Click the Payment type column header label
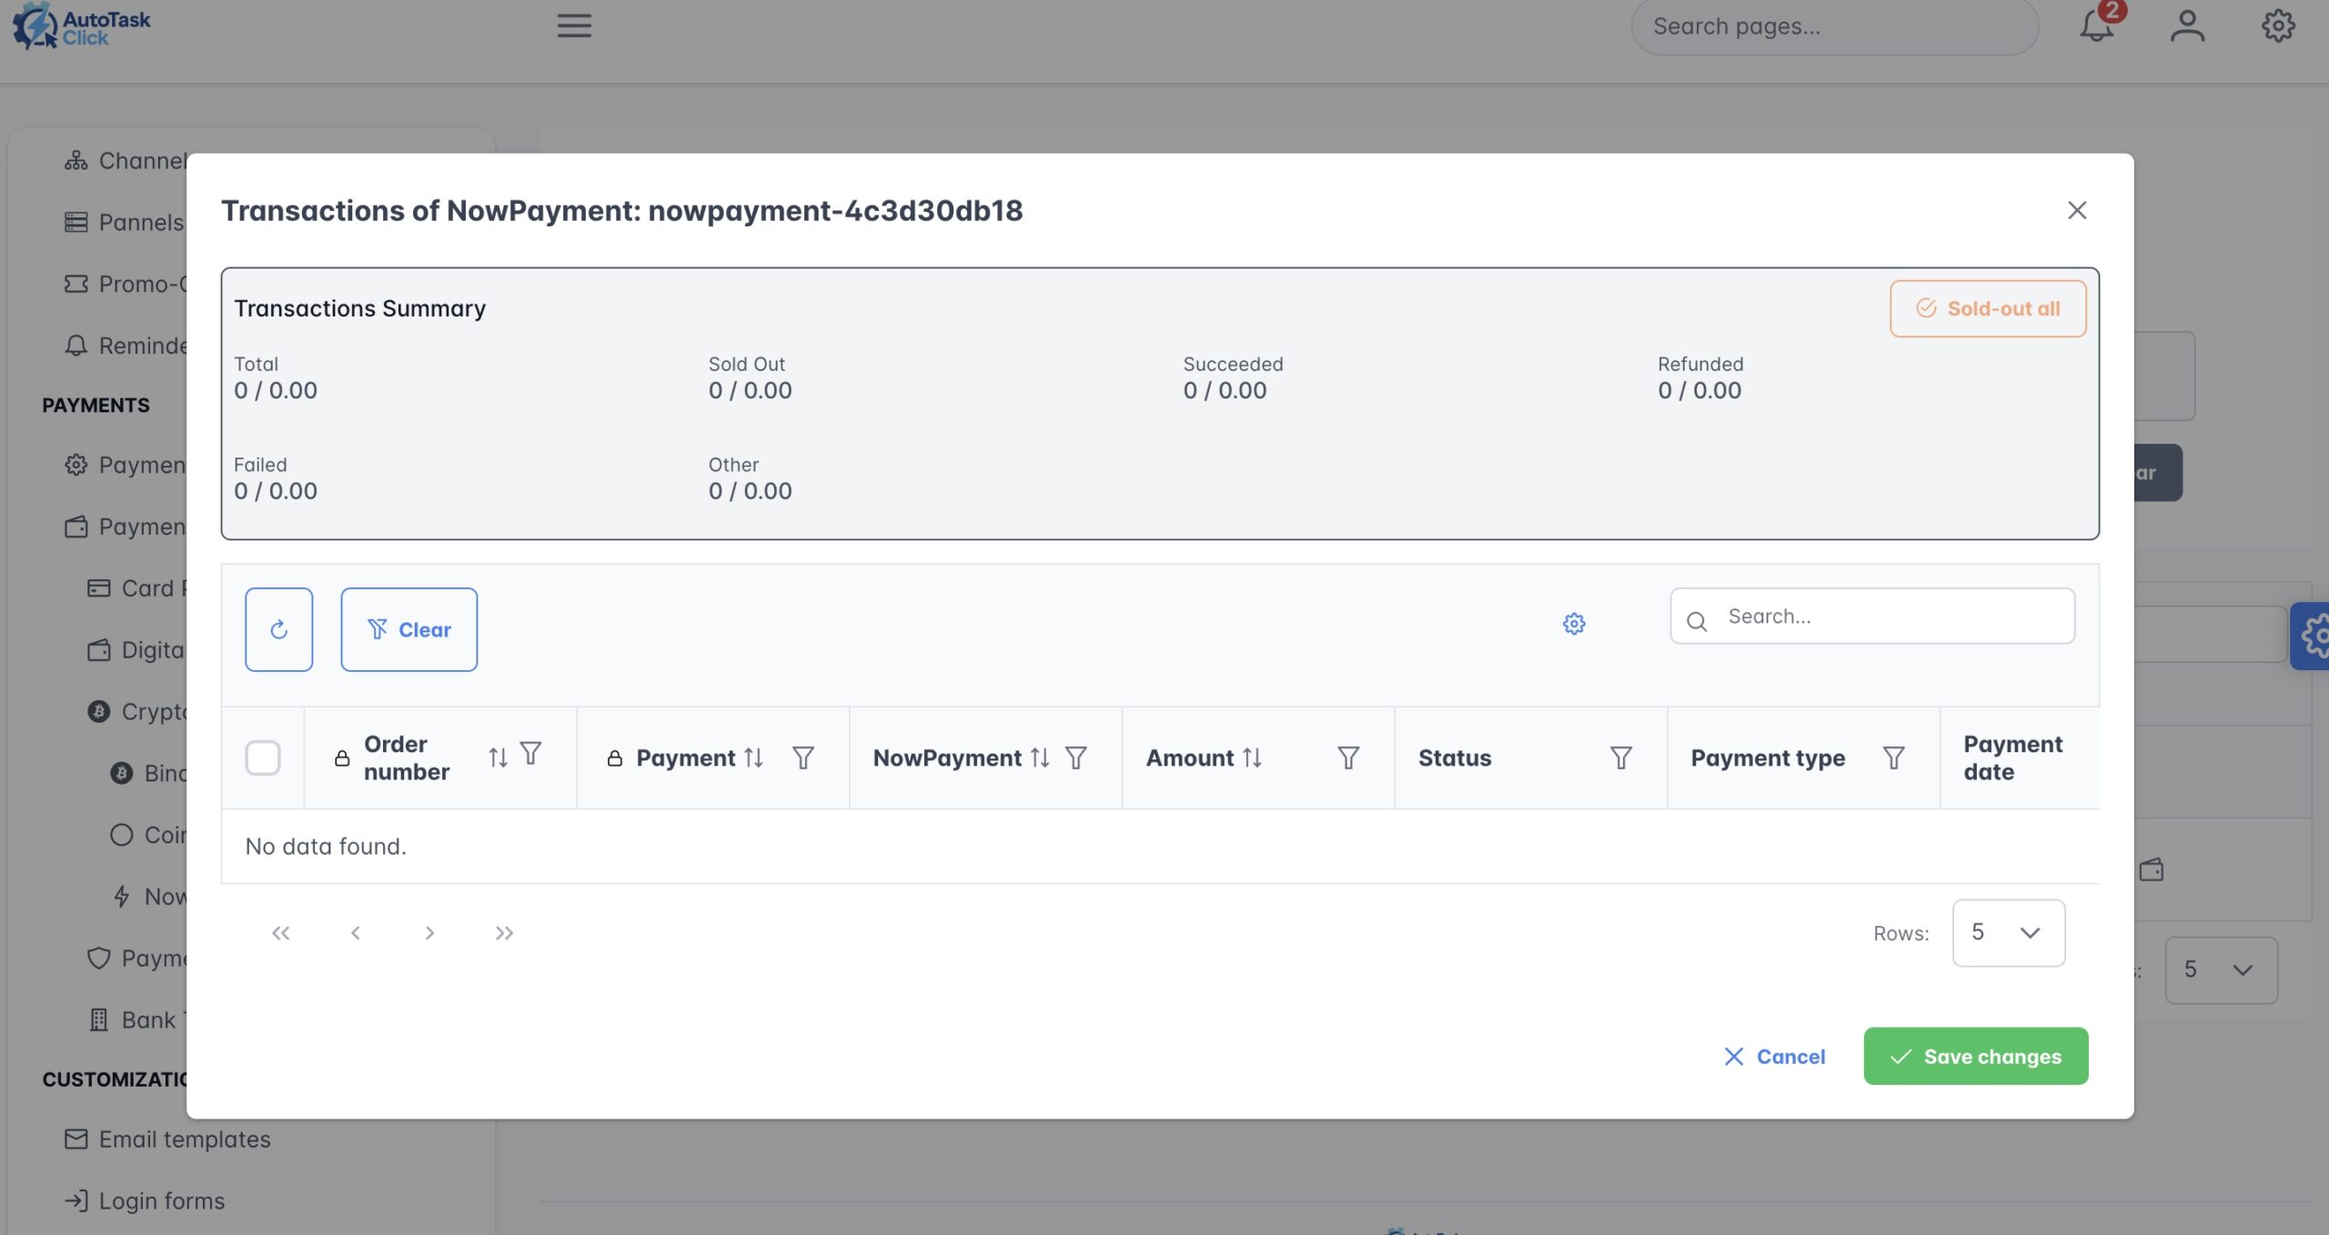 [x=1768, y=758]
